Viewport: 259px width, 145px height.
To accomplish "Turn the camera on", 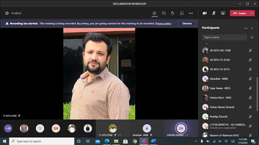I will 205,13.
